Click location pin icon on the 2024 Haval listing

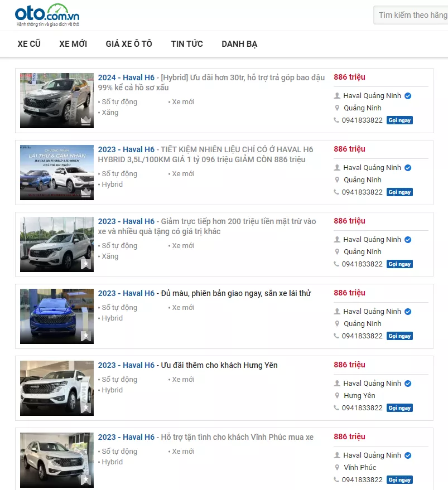(x=337, y=108)
